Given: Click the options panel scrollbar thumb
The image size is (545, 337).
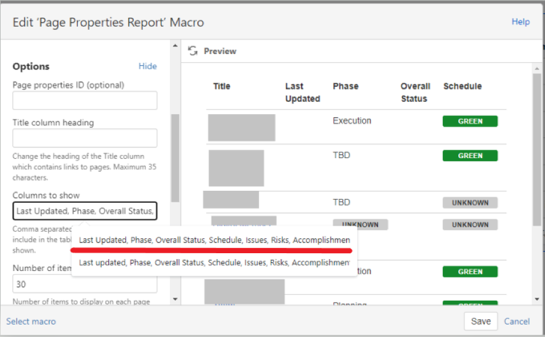Looking at the screenshot, I should tap(175, 158).
